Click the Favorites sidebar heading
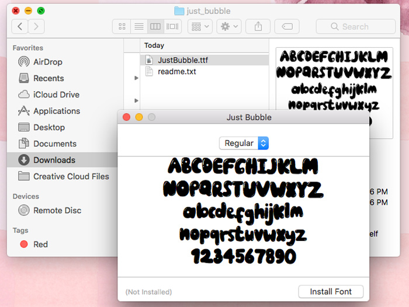 28,48
